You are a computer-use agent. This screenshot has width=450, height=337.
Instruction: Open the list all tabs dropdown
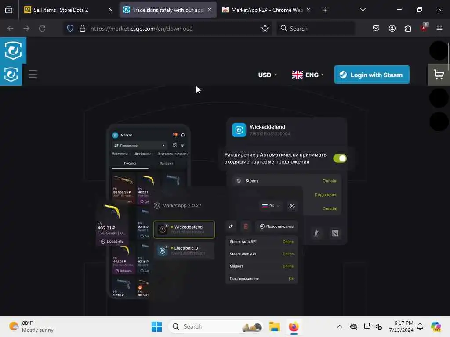tap(363, 10)
